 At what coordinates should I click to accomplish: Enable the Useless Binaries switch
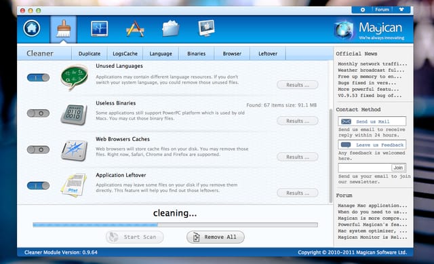click(38, 113)
